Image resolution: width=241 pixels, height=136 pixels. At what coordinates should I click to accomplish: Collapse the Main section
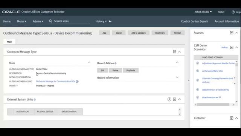(x=89, y=62)
